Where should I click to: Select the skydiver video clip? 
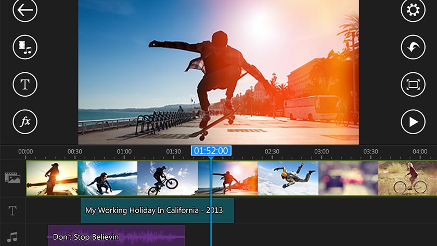pyautogui.click(x=288, y=178)
